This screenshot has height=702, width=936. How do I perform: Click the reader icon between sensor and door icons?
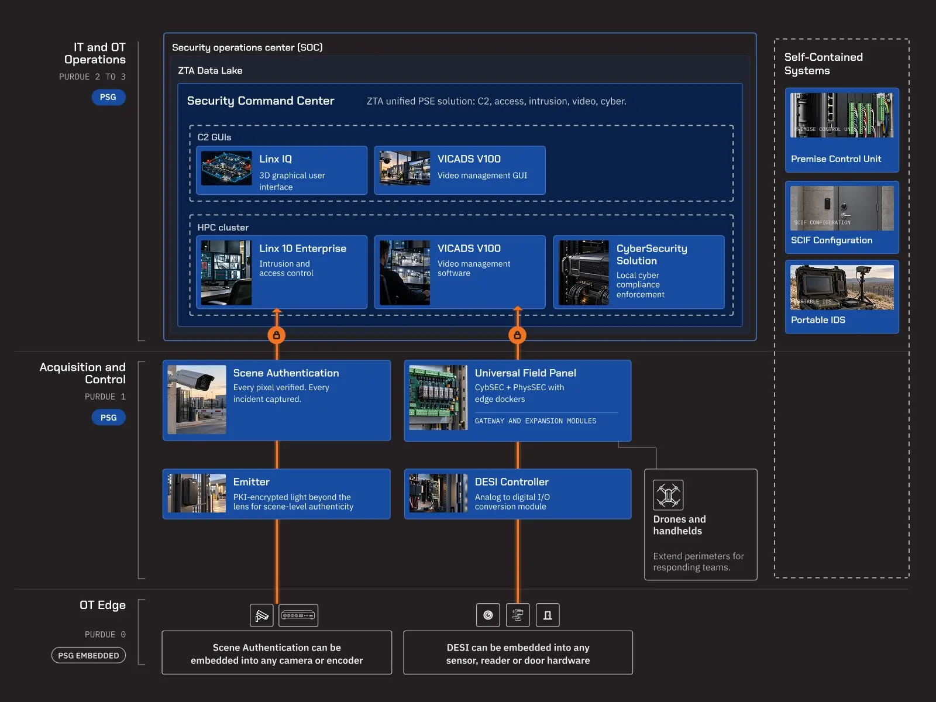click(x=518, y=615)
